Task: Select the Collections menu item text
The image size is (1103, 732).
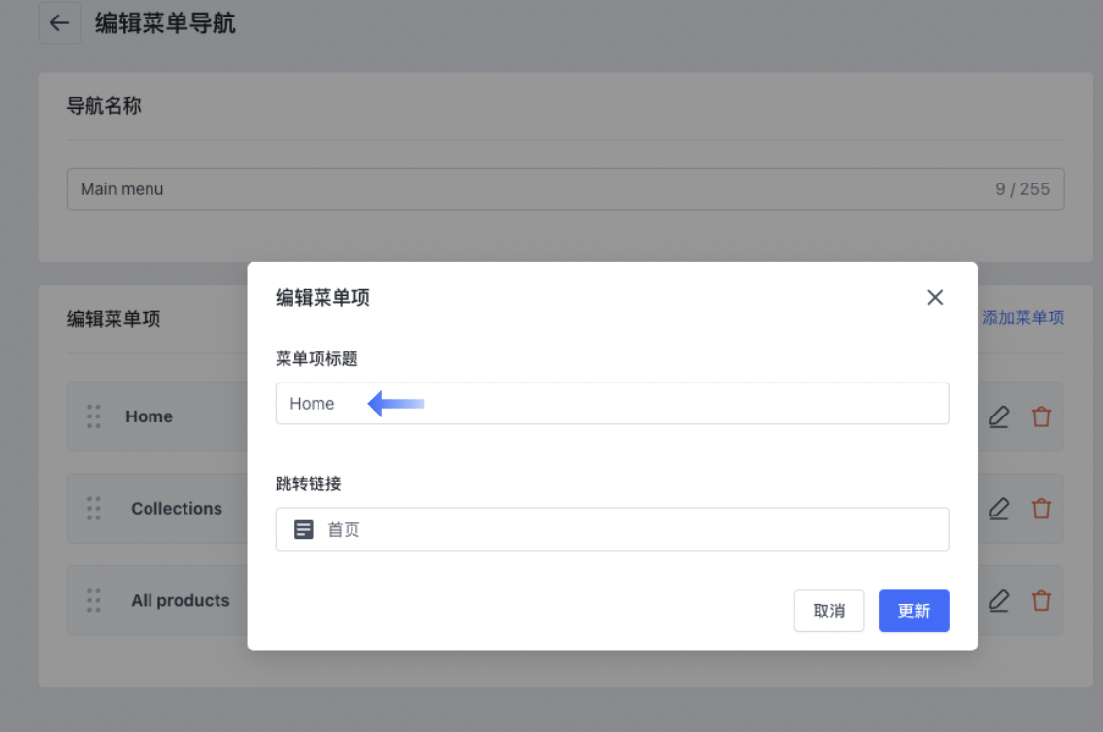Action: coord(177,508)
